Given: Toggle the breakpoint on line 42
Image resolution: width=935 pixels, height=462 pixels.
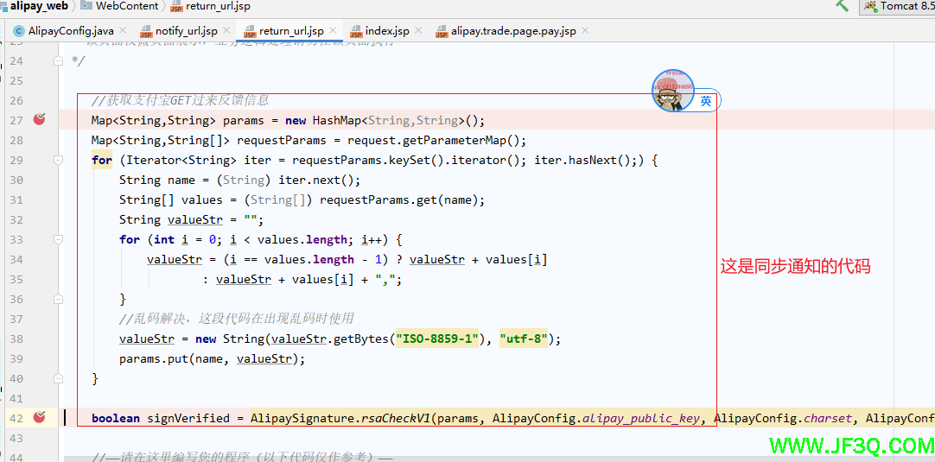Looking at the screenshot, I should tap(39, 418).
